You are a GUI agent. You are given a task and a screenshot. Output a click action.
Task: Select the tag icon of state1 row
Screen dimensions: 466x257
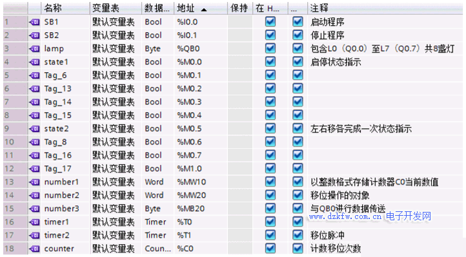coord(35,62)
